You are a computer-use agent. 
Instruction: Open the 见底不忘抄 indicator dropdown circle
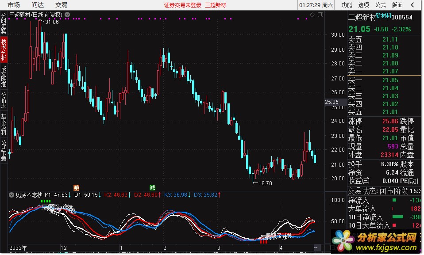[12, 195]
